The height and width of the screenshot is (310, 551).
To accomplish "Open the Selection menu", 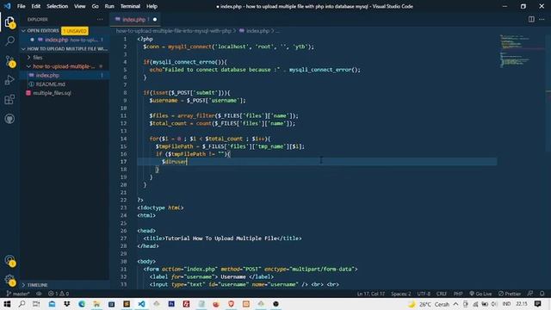I will coord(58,6).
